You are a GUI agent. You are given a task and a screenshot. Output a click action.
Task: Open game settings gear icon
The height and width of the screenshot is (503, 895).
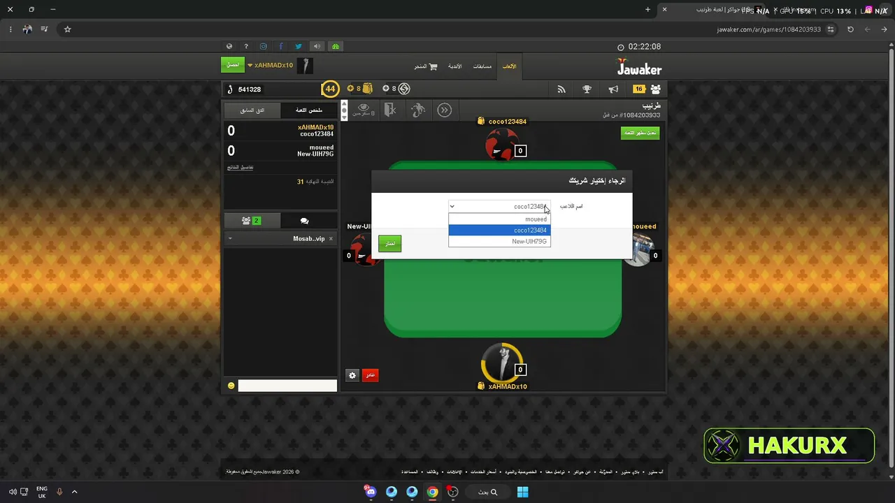click(x=352, y=375)
